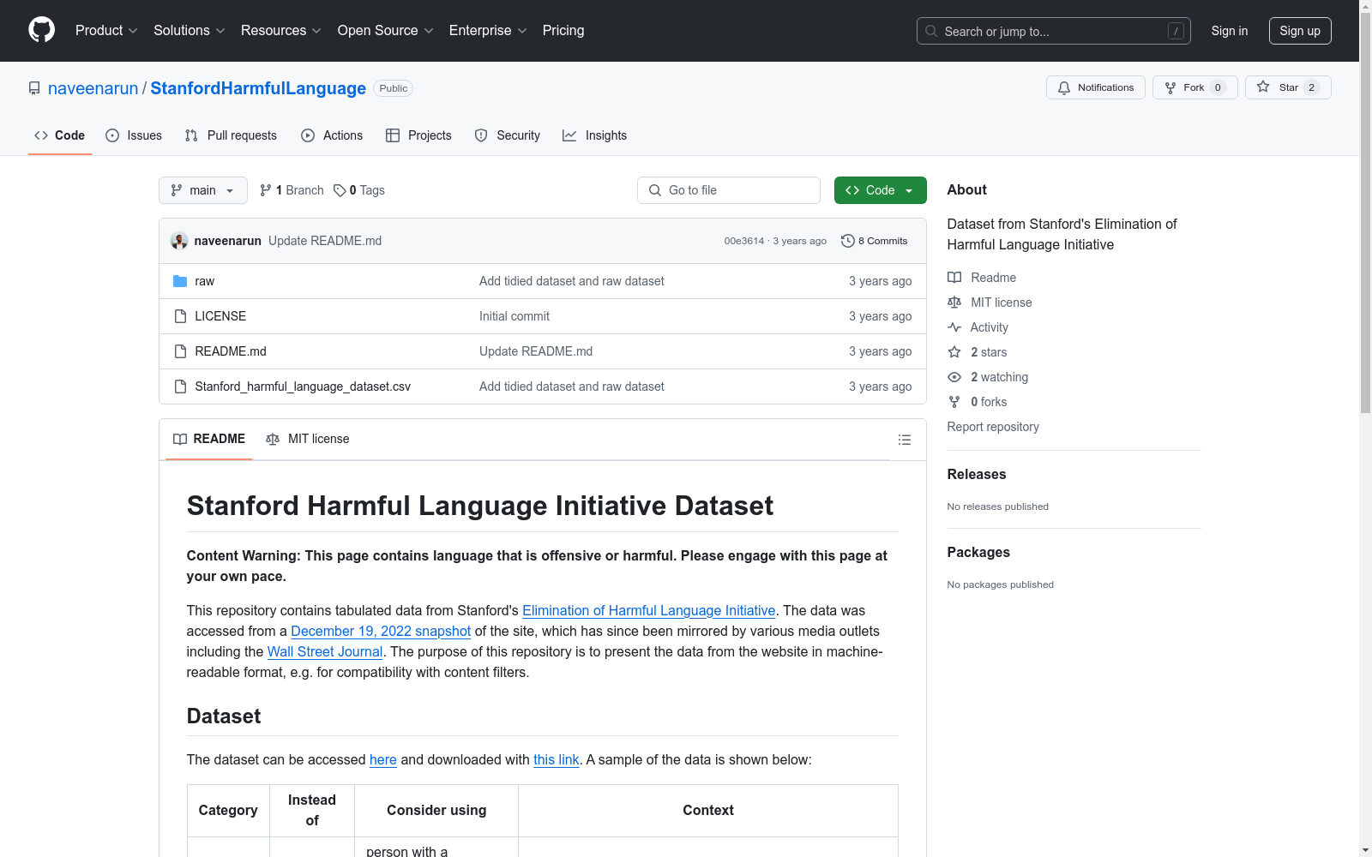
Task: Click the Go to file search box
Action: click(729, 190)
